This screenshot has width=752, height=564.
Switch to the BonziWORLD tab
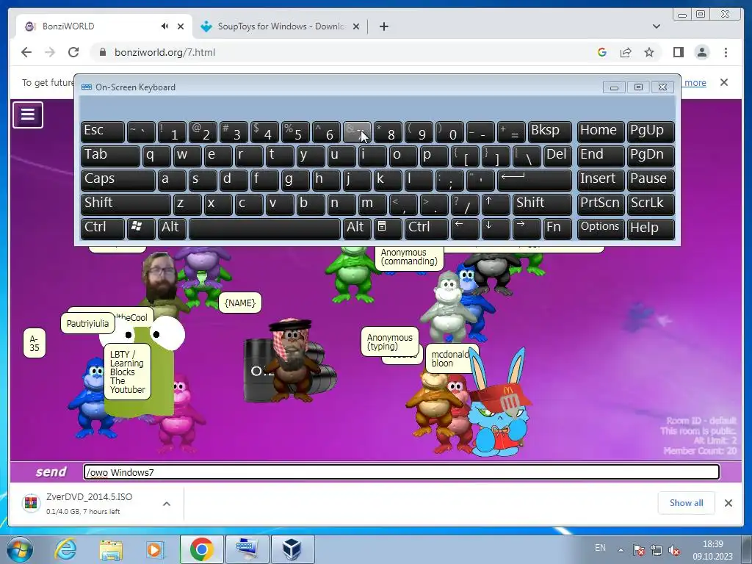[103, 26]
